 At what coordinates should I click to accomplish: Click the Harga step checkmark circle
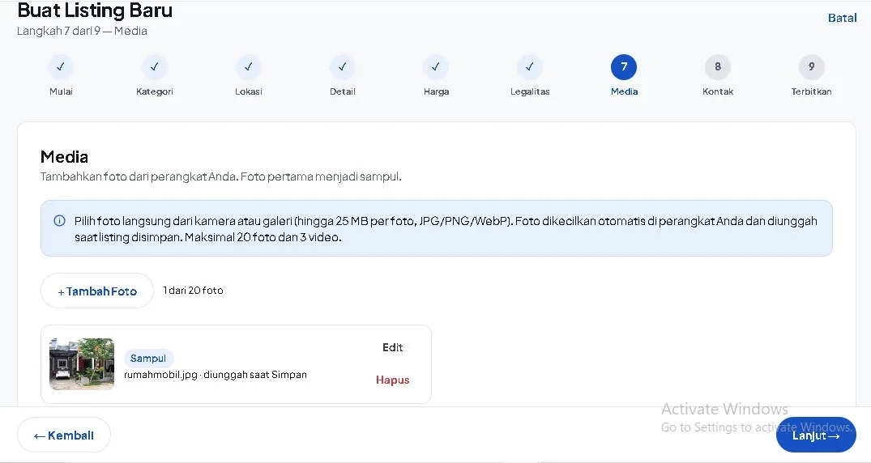pyautogui.click(x=436, y=67)
